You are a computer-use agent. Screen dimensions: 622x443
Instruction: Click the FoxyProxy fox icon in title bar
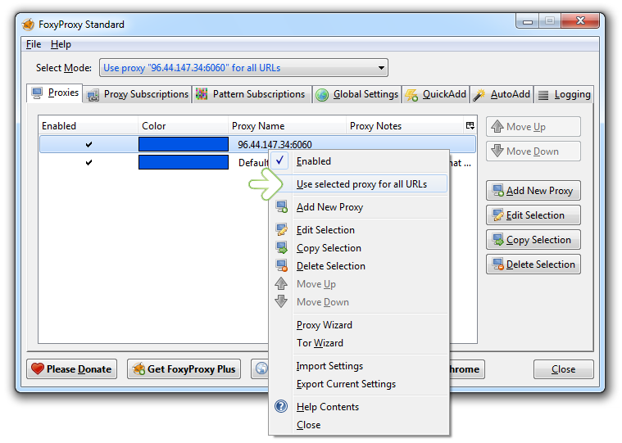coord(29,25)
